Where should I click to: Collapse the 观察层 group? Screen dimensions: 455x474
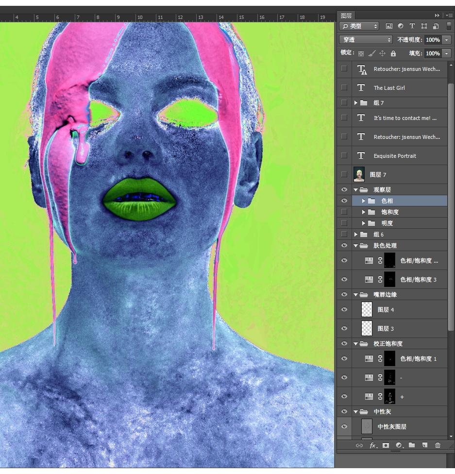tap(356, 190)
